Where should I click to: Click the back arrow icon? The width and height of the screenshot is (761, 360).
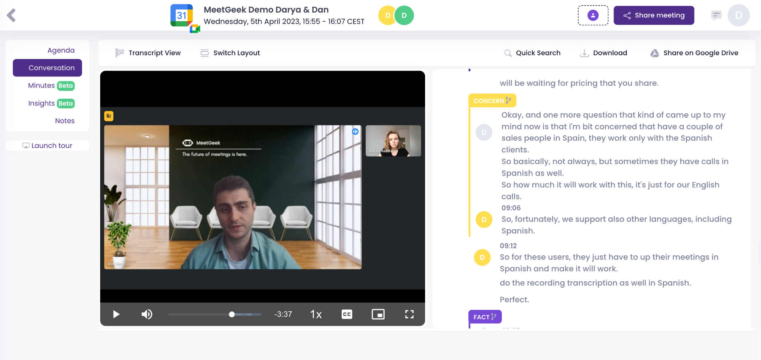12,15
